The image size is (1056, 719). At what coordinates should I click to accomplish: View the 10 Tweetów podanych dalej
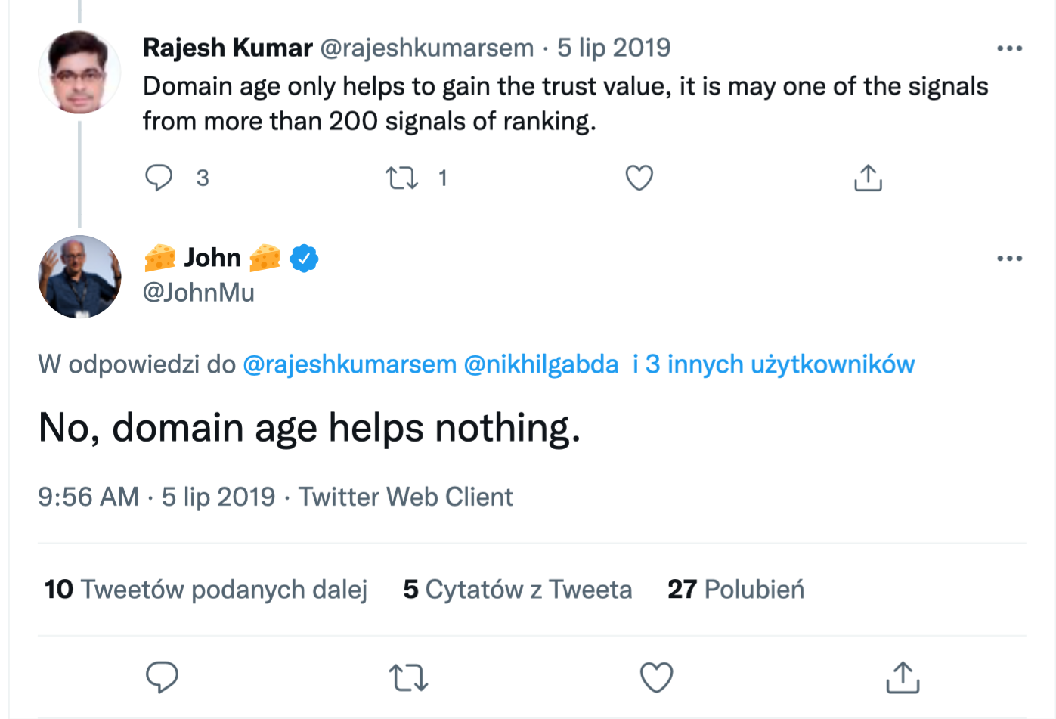click(206, 590)
